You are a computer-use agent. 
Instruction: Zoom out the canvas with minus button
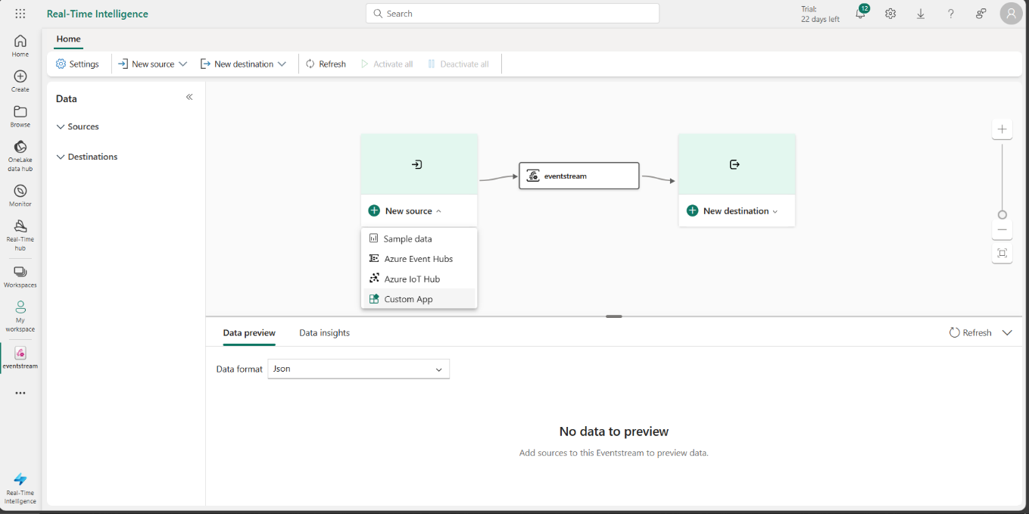[x=1002, y=229]
